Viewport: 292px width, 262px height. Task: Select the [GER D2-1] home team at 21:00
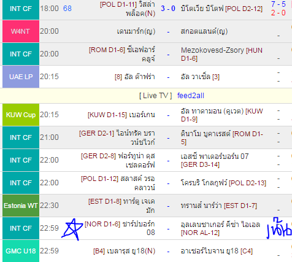(117, 137)
